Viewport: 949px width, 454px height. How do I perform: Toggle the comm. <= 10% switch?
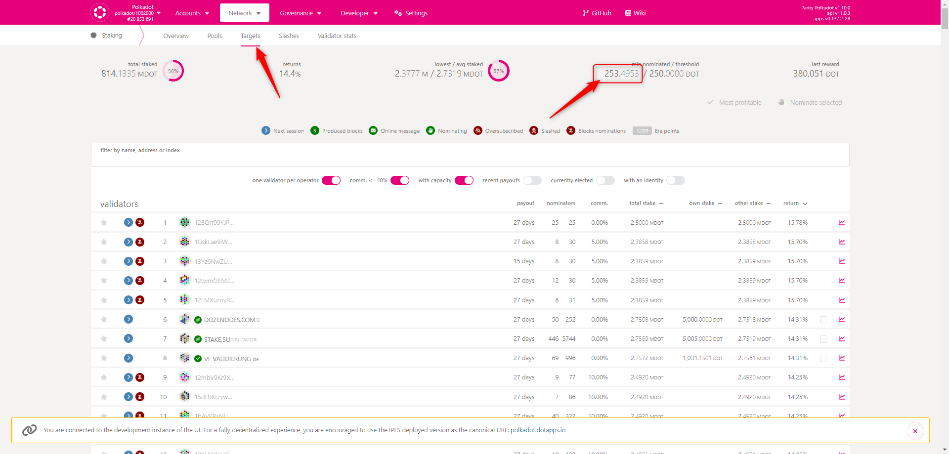pos(400,180)
